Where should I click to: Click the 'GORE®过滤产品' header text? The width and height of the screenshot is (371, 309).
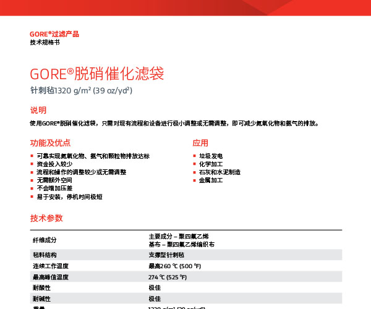[x=54, y=34]
